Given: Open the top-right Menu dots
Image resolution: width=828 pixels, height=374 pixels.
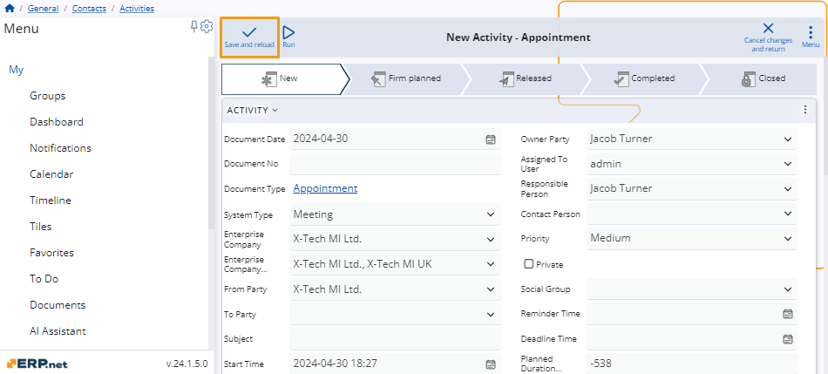Looking at the screenshot, I should tap(811, 37).
